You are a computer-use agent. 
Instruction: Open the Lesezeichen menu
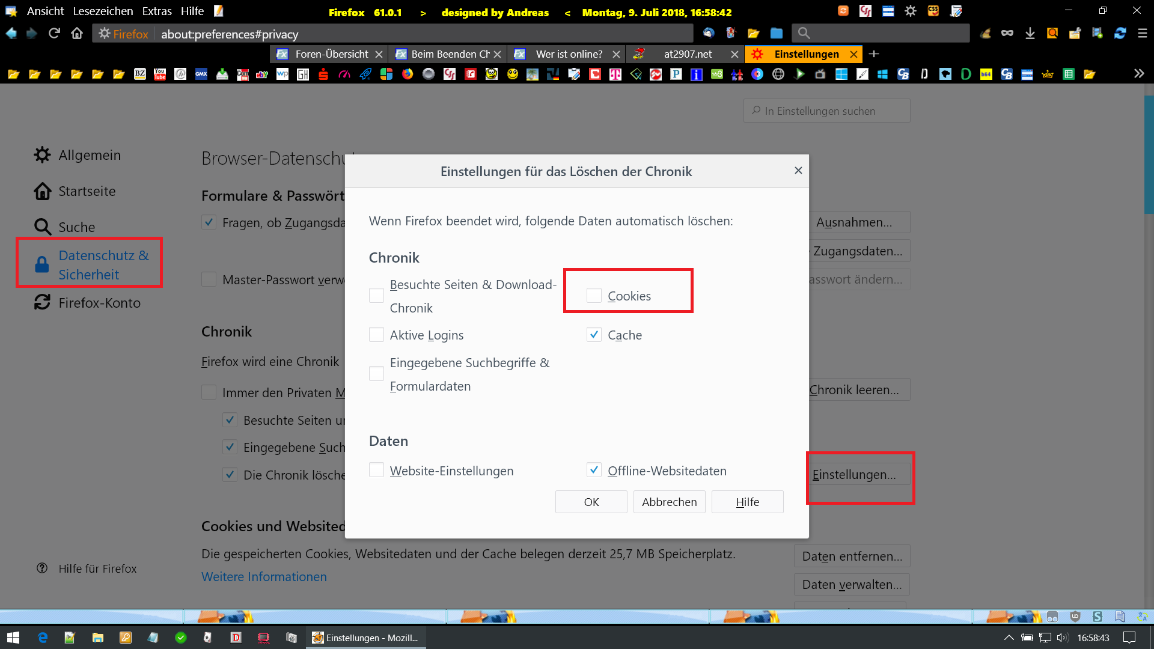click(103, 11)
